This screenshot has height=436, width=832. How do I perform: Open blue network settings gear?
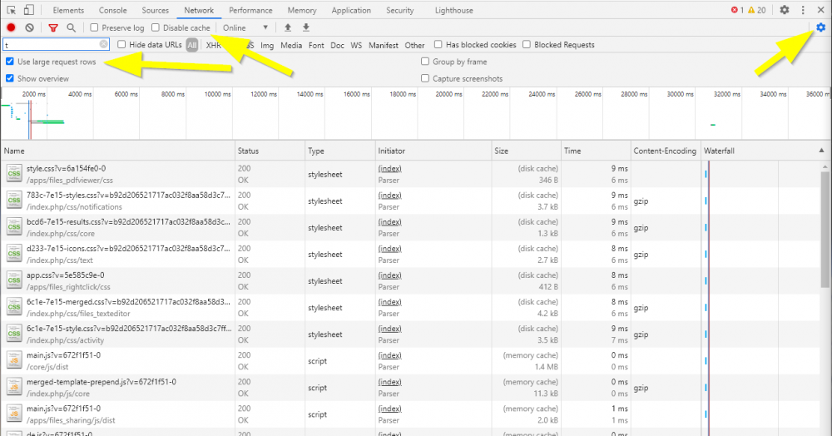point(821,27)
